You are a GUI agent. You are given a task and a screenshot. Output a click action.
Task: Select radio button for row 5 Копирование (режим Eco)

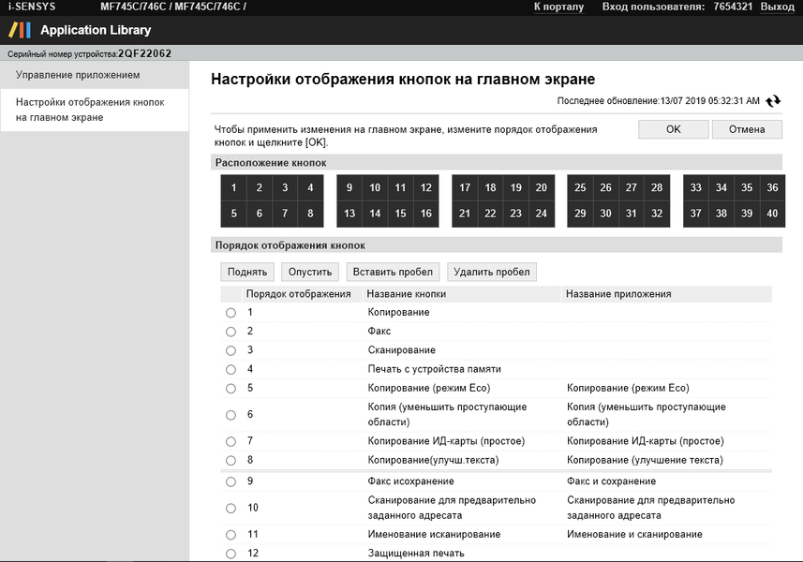pos(230,389)
